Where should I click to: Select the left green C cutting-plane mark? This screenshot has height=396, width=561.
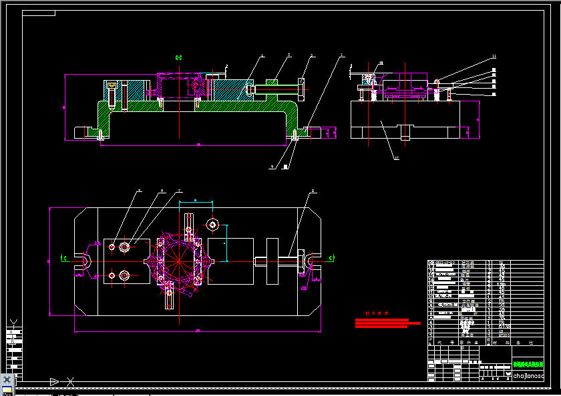[x=65, y=258]
